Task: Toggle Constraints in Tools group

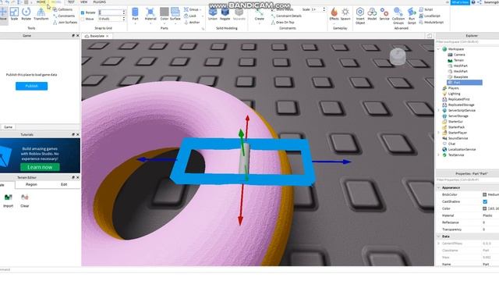Action: tap(64, 16)
